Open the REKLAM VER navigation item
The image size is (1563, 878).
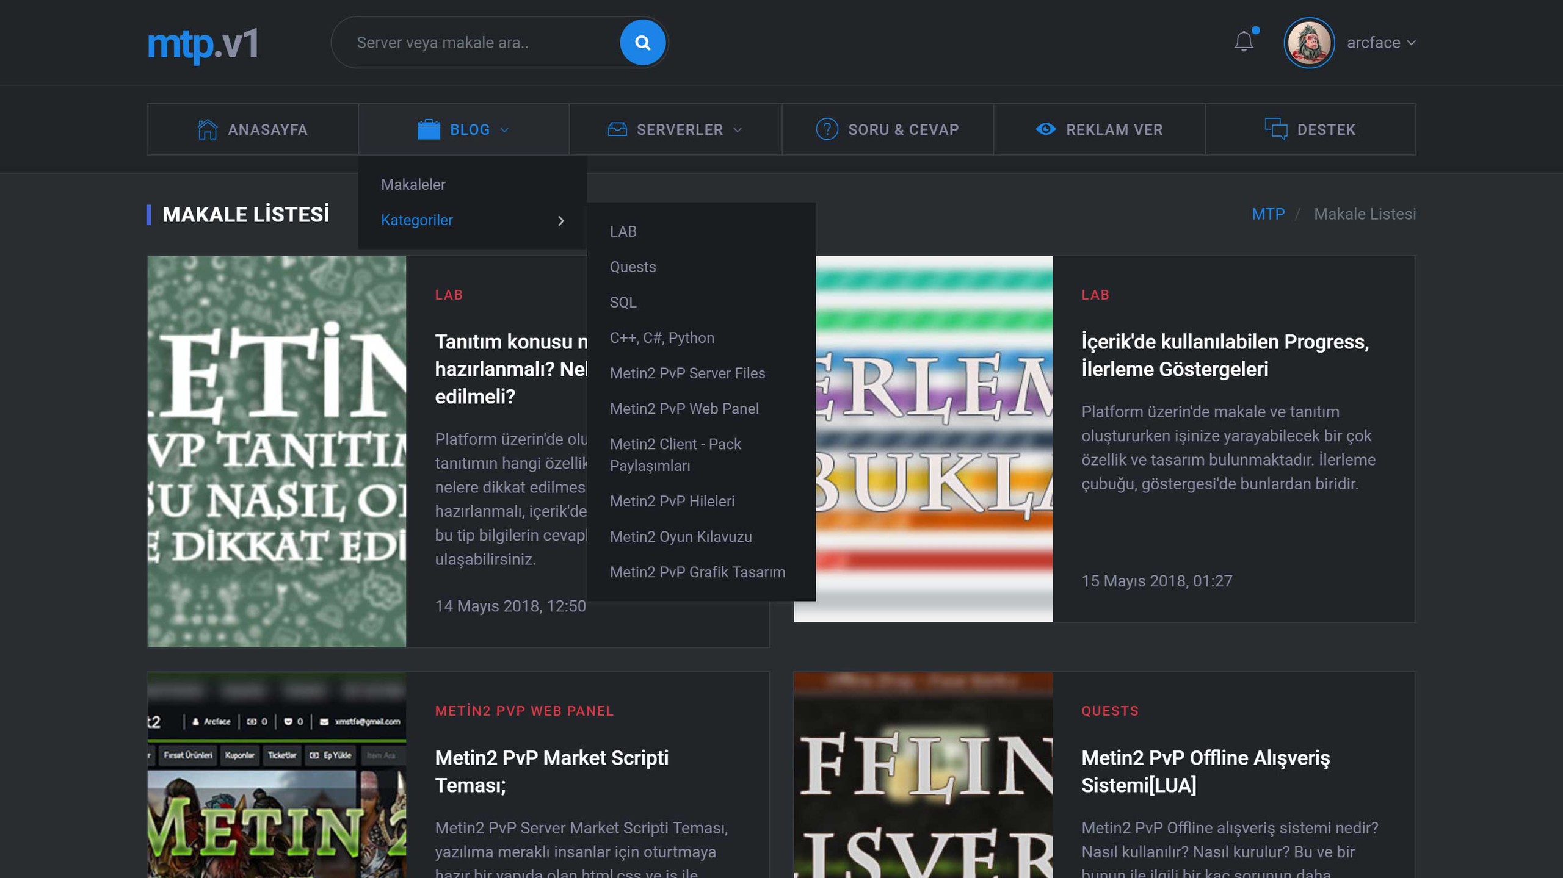(x=1099, y=129)
